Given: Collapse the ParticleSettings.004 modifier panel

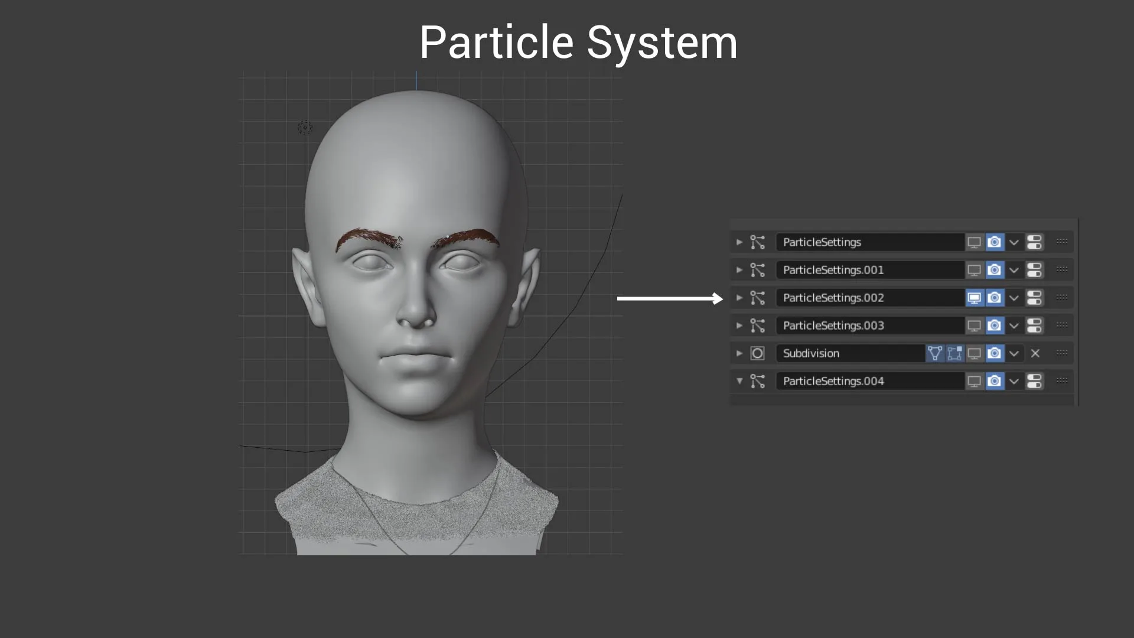Looking at the screenshot, I should [739, 381].
